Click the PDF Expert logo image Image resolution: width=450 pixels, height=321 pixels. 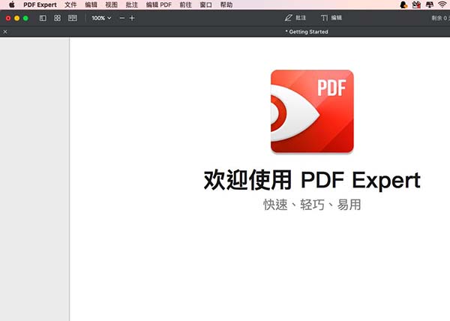pos(312,112)
